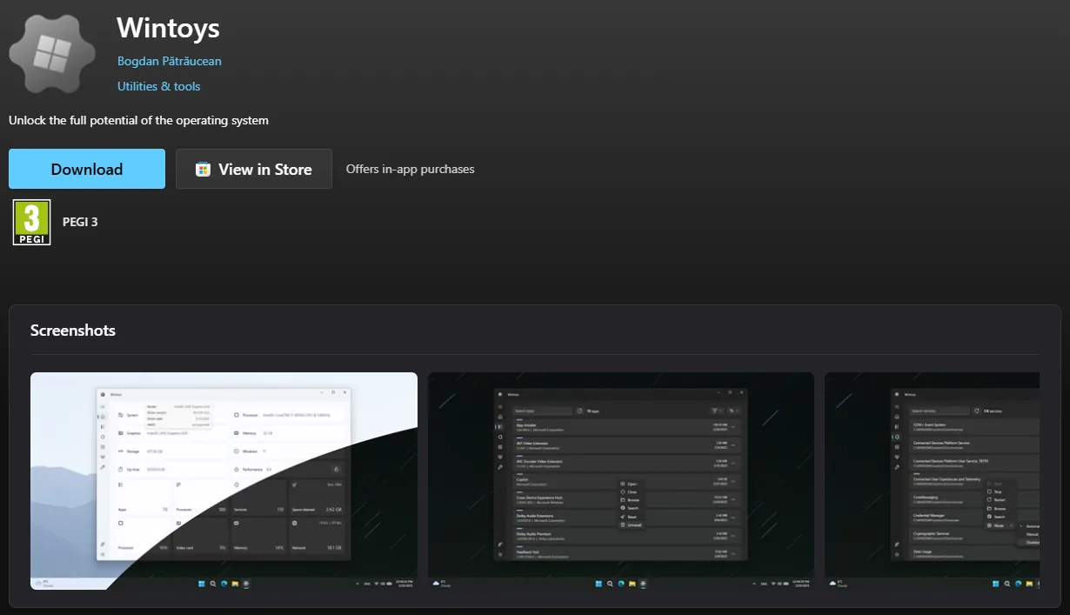Click File Explorer icon in first screenshot's taskbar
The width and height of the screenshot is (1070, 615).
pyautogui.click(x=236, y=583)
